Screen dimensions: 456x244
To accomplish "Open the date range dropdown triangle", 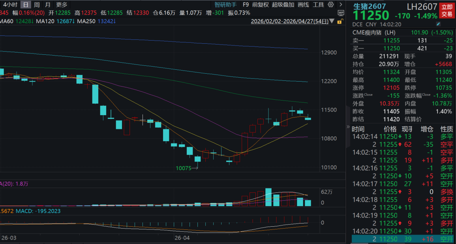I will pyautogui.click(x=332, y=21).
